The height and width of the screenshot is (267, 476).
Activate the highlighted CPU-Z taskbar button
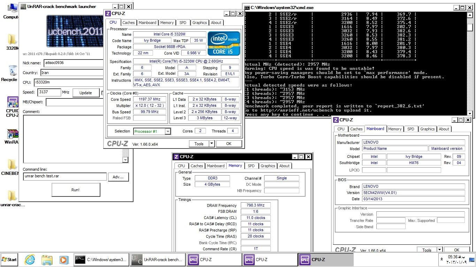[x=325, y=259]
